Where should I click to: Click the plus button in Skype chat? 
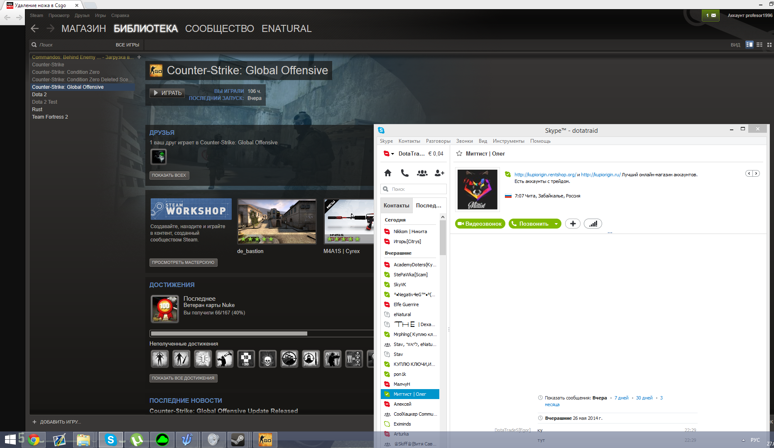click(573, 224)
